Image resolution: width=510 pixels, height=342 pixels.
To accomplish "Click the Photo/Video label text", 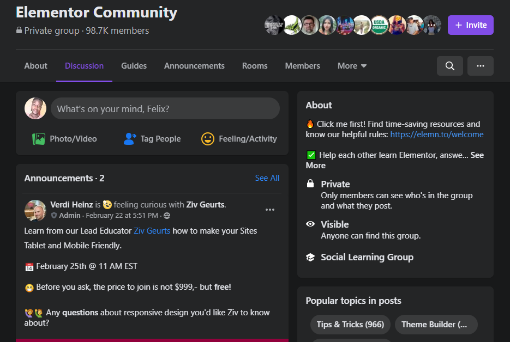I will [x=73, y=139].
